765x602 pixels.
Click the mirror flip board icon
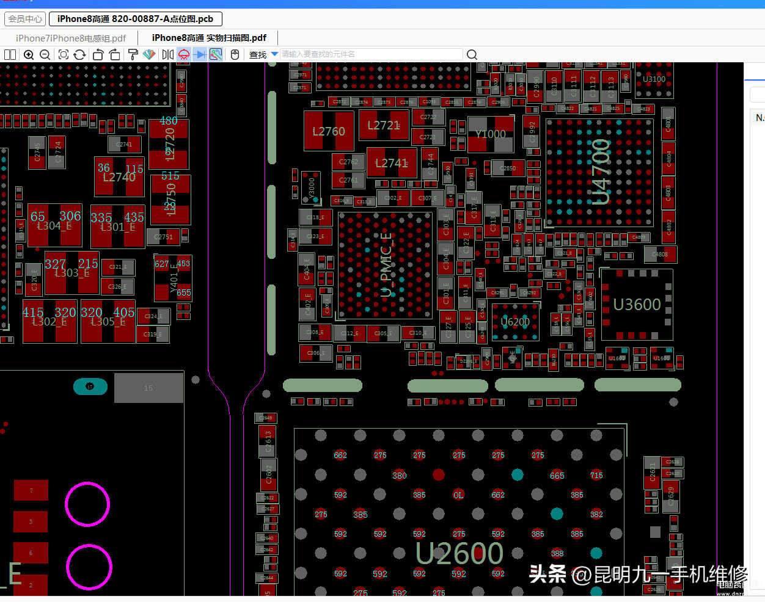point(167,55)
